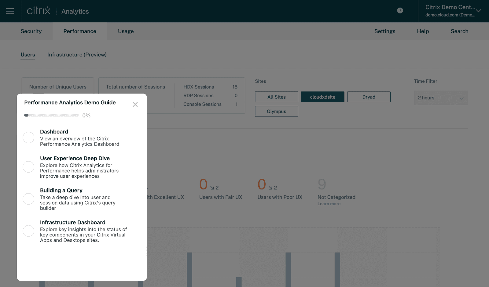Click the Citrix logo
The image size is (489, 287).
39,11
